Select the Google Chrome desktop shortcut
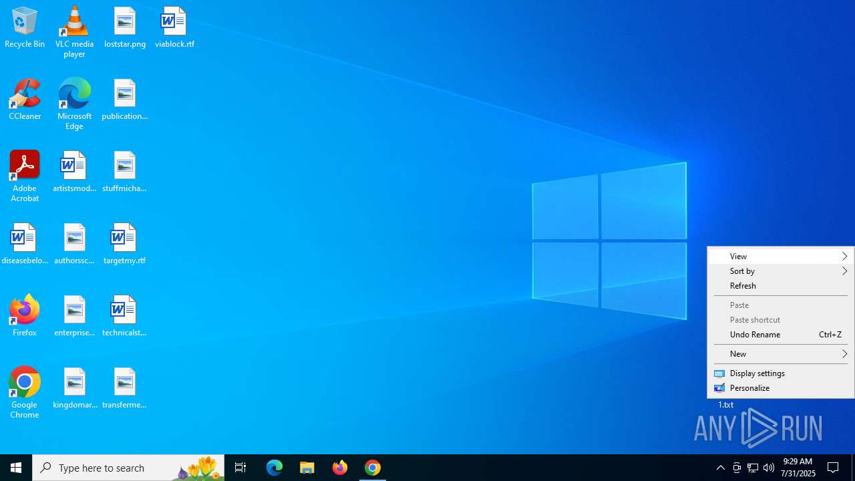Screen dimensions: 855x481 (x=25, y=393)
